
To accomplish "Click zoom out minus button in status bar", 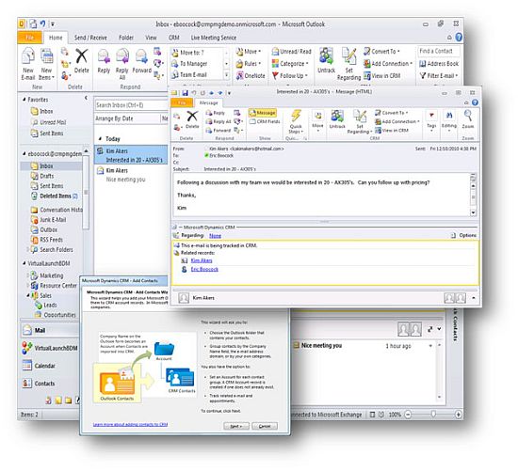I will (409, 415).
